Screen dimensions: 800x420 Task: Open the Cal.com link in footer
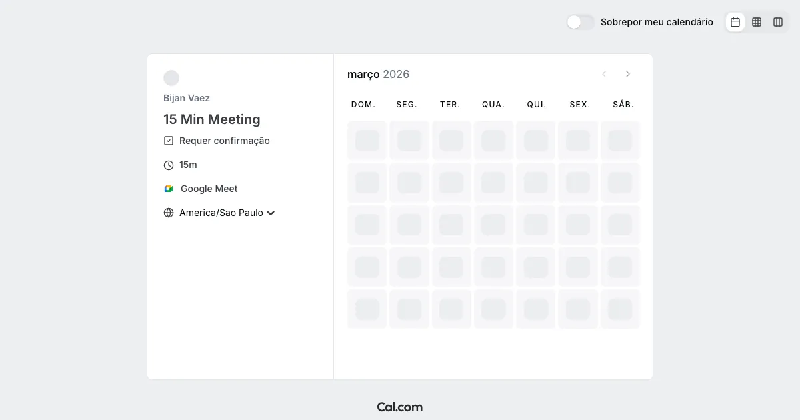click(399, 407)
